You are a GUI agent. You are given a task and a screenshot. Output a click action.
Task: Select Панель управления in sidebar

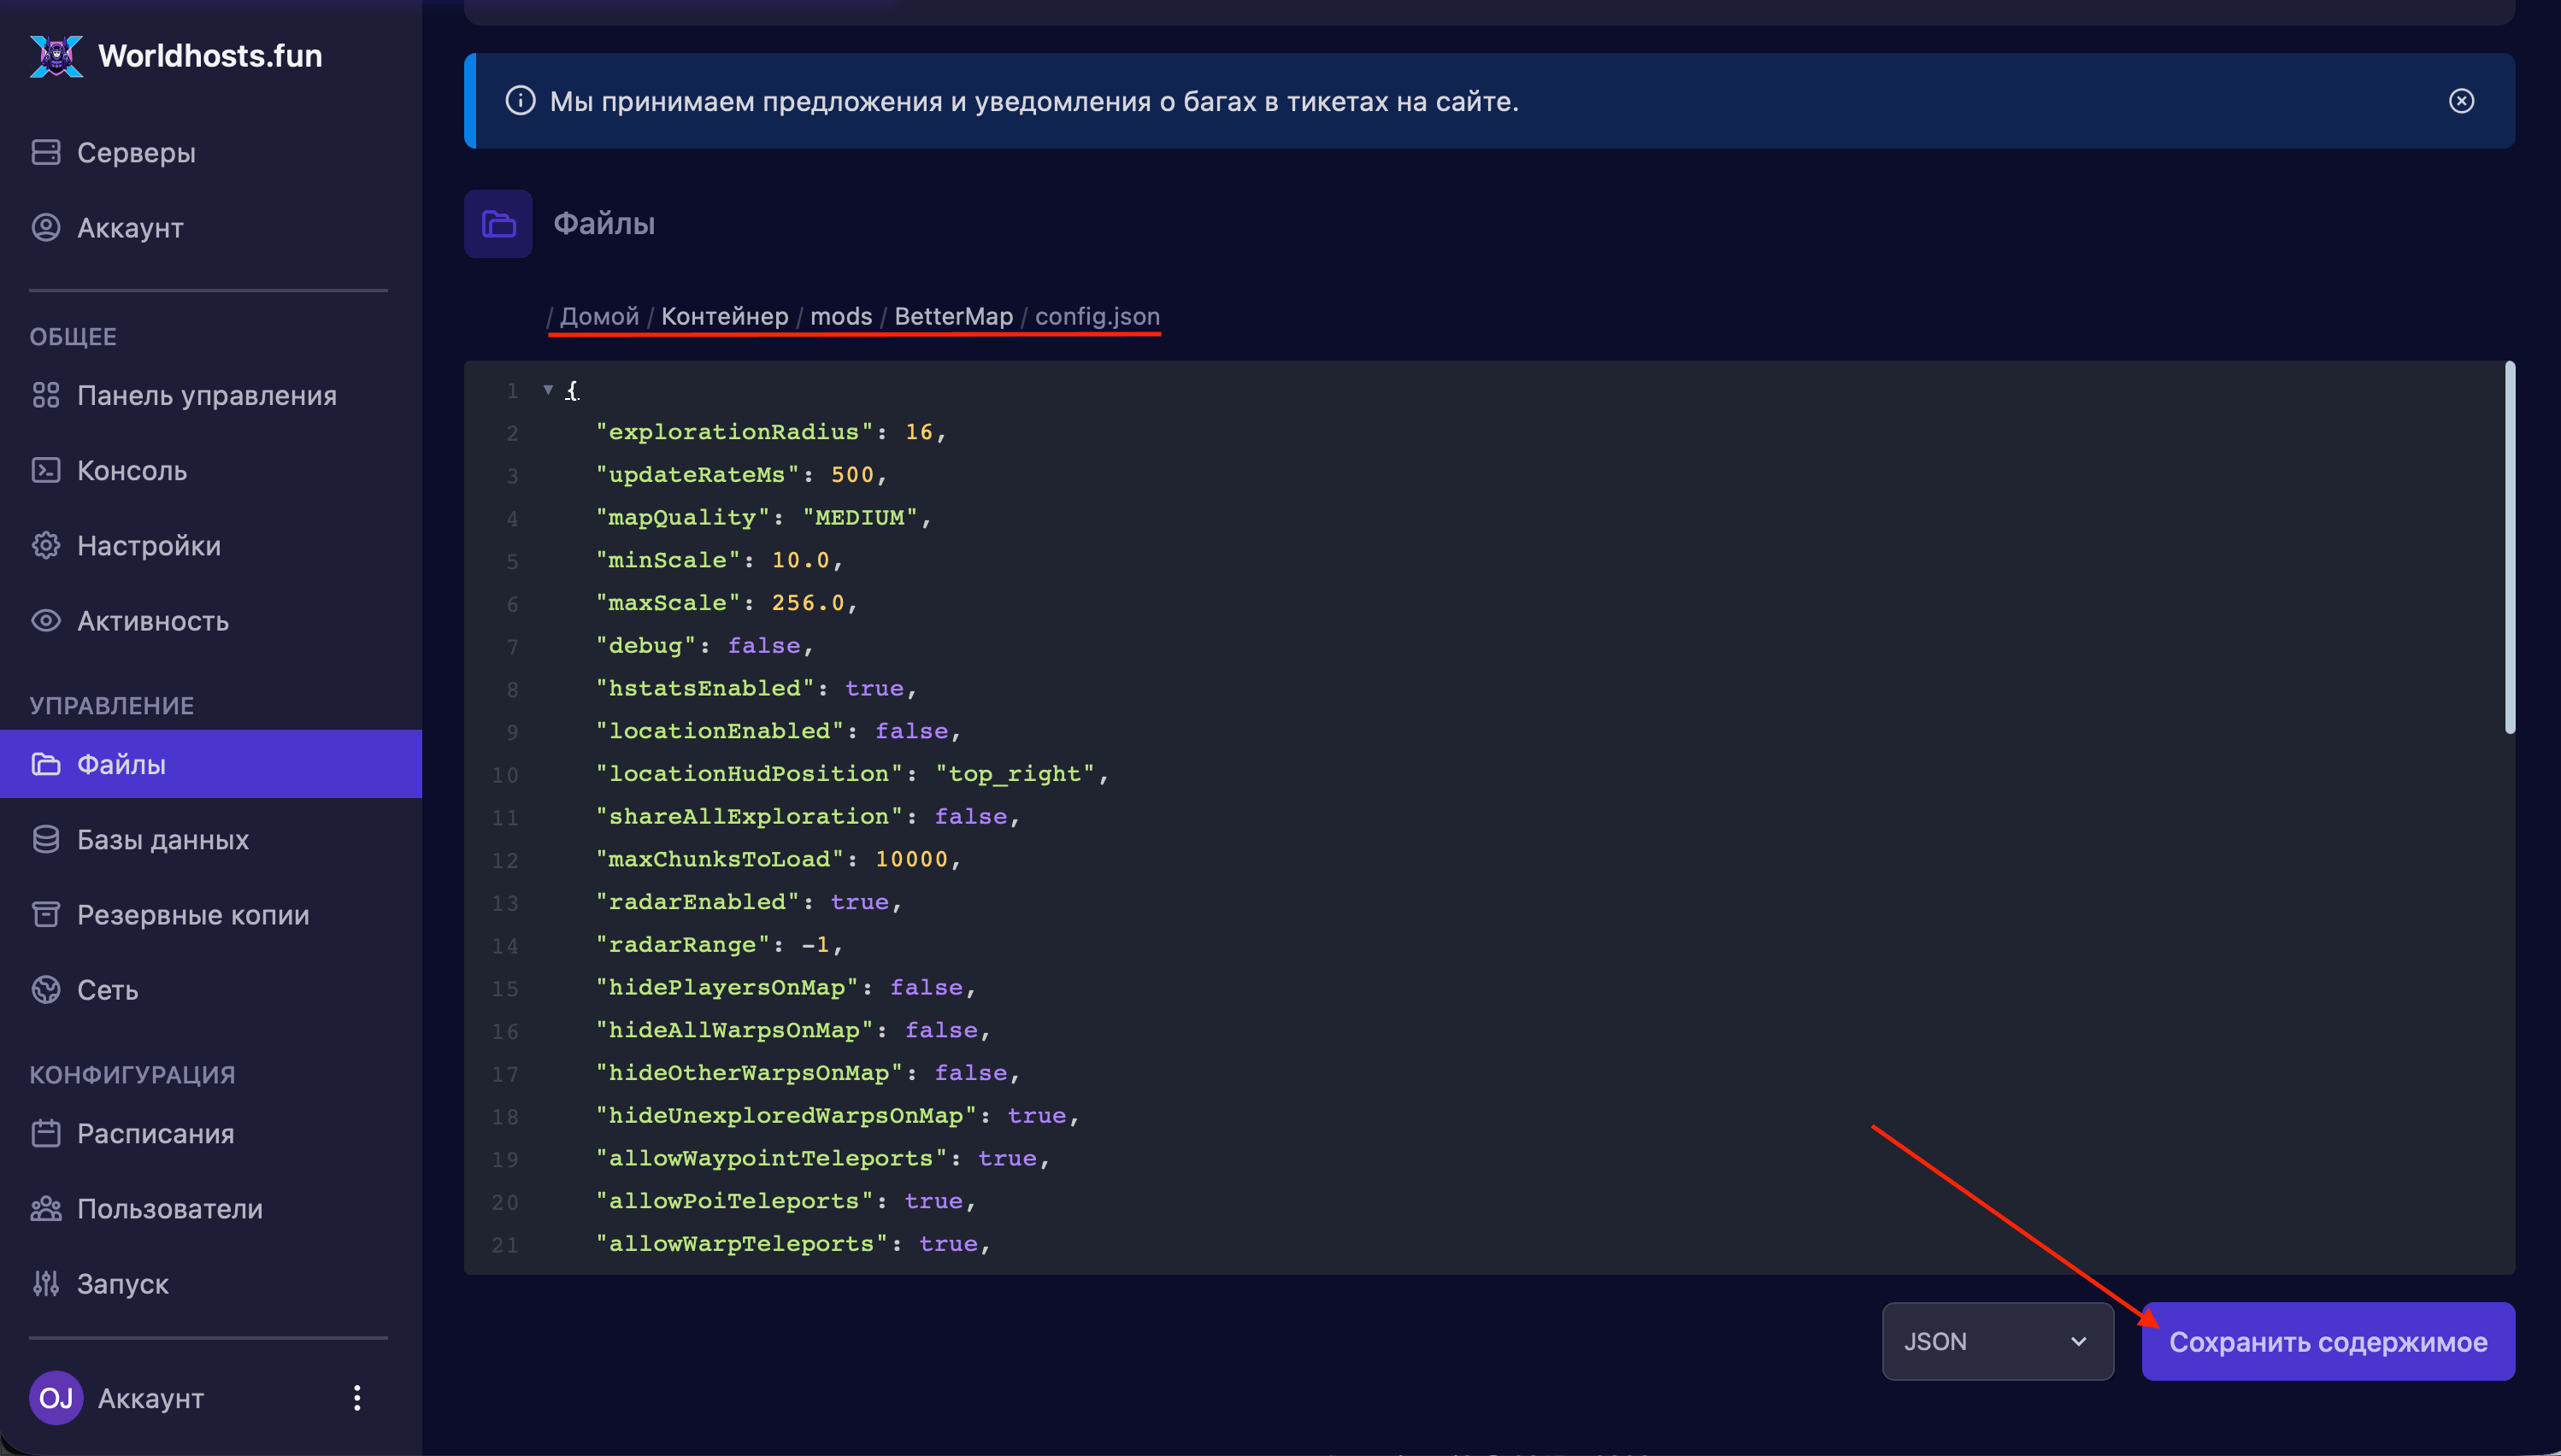pos(206,395)
